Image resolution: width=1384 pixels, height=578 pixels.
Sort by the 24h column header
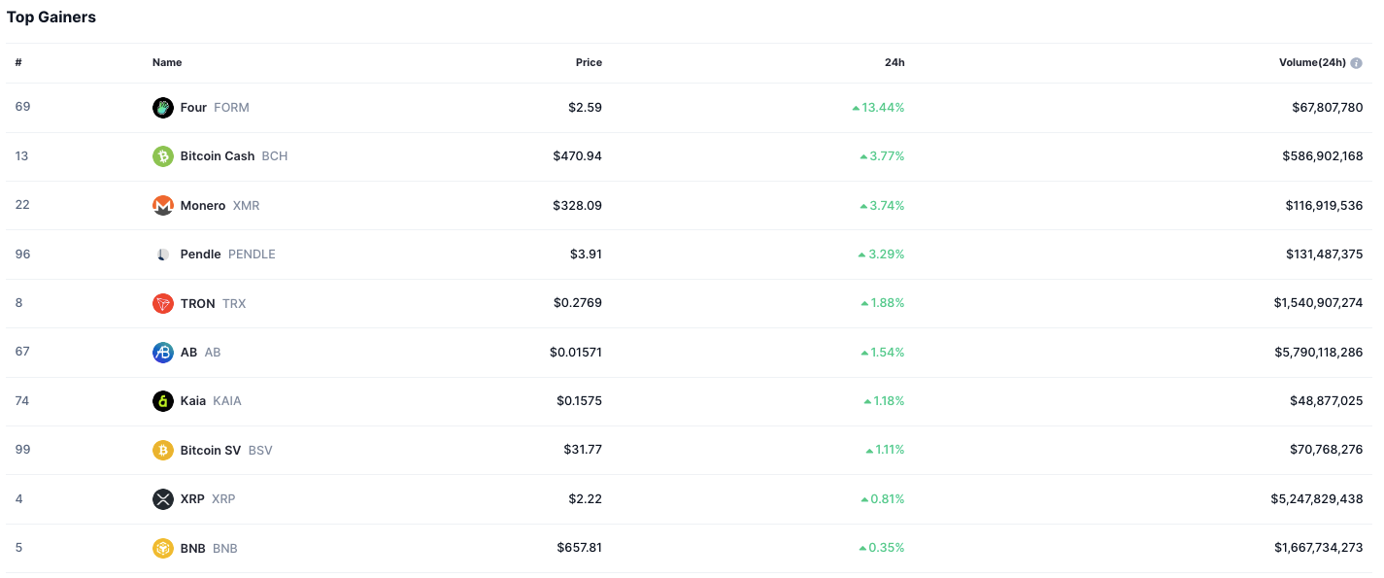pos(895,63)
